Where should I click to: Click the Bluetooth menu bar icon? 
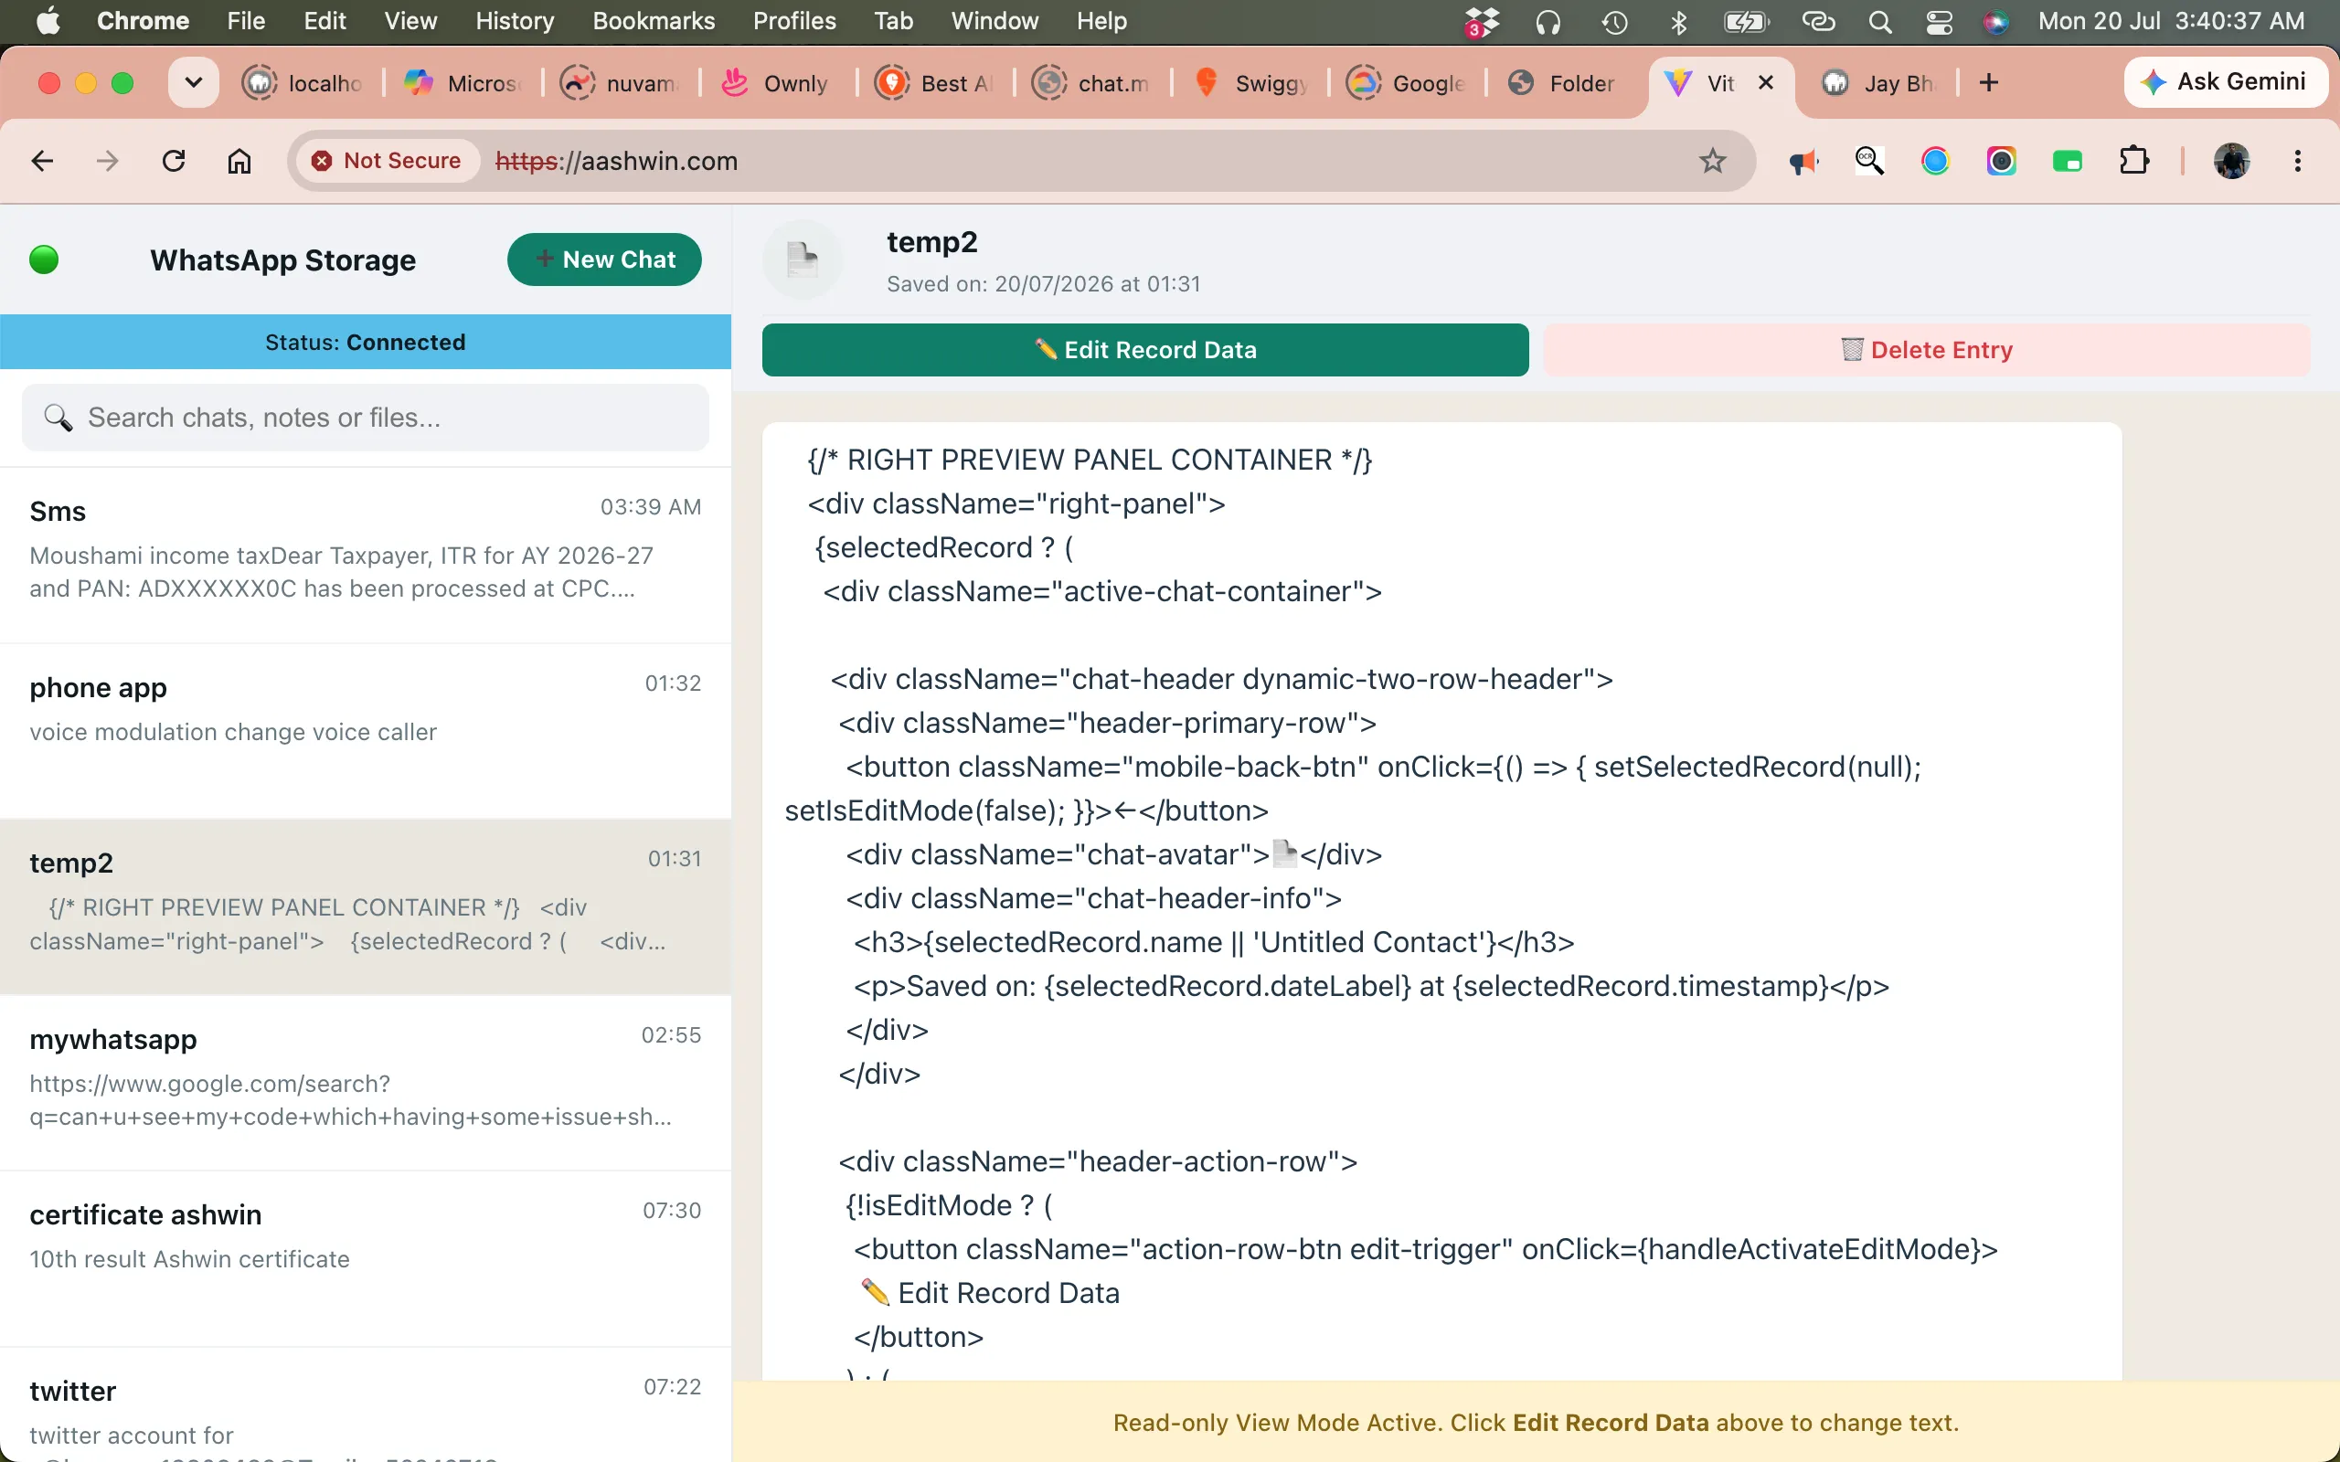1678,21
